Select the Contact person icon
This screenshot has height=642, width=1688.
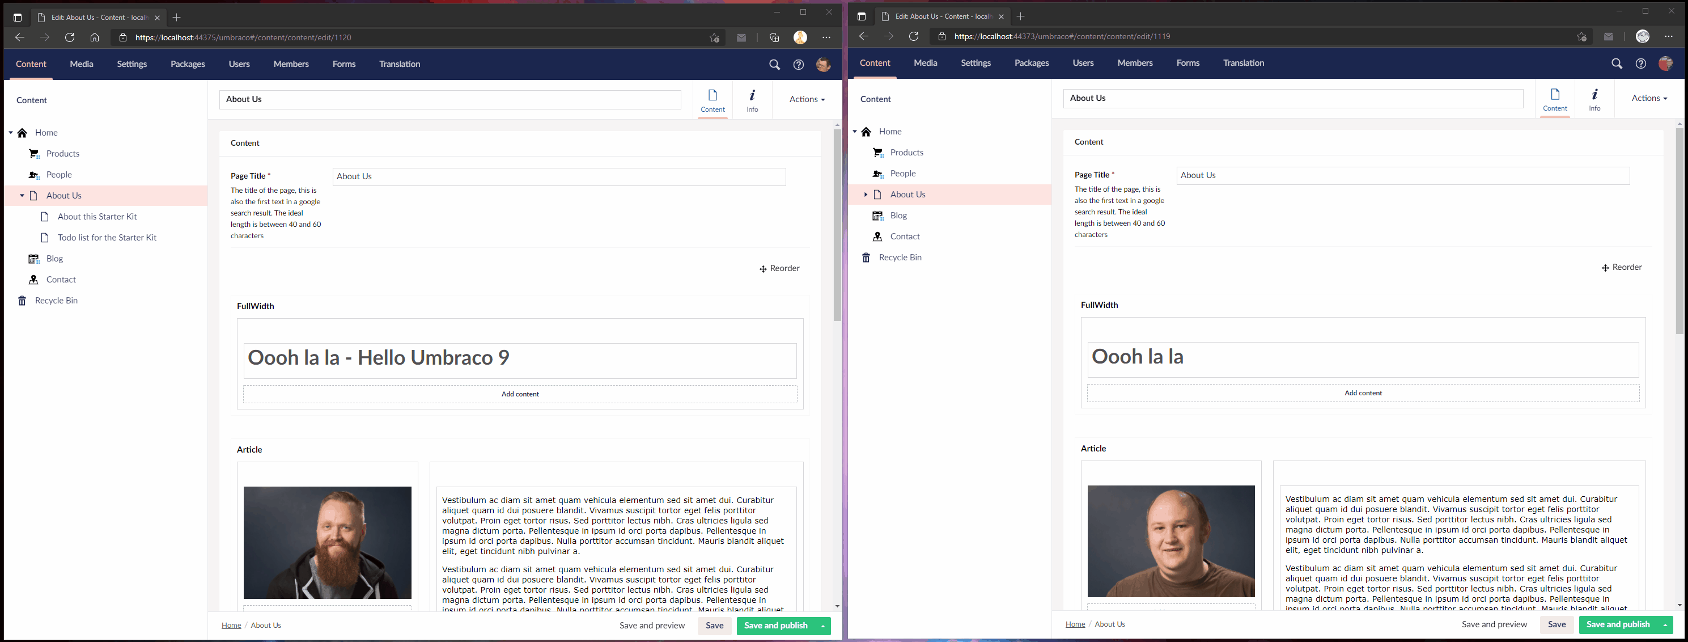point(34,280)
